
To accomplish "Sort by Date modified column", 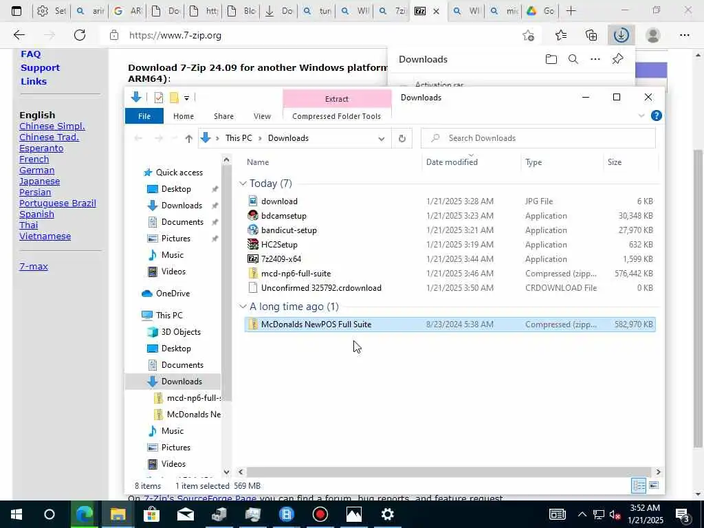I will point(452,162).
